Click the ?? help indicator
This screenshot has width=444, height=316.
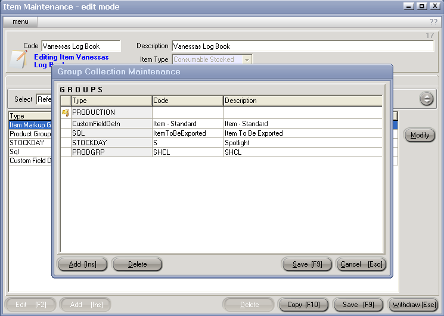(x=433, y=22)
